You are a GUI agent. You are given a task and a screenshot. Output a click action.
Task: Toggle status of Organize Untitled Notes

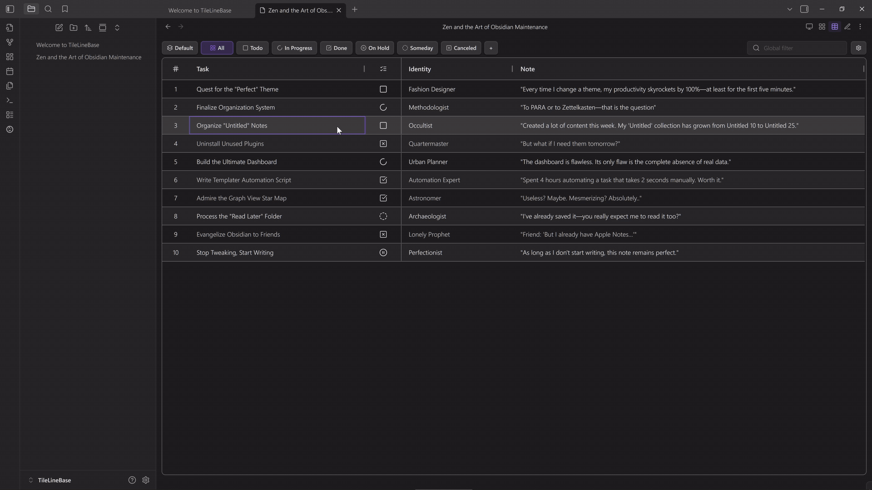coord(383,126)
